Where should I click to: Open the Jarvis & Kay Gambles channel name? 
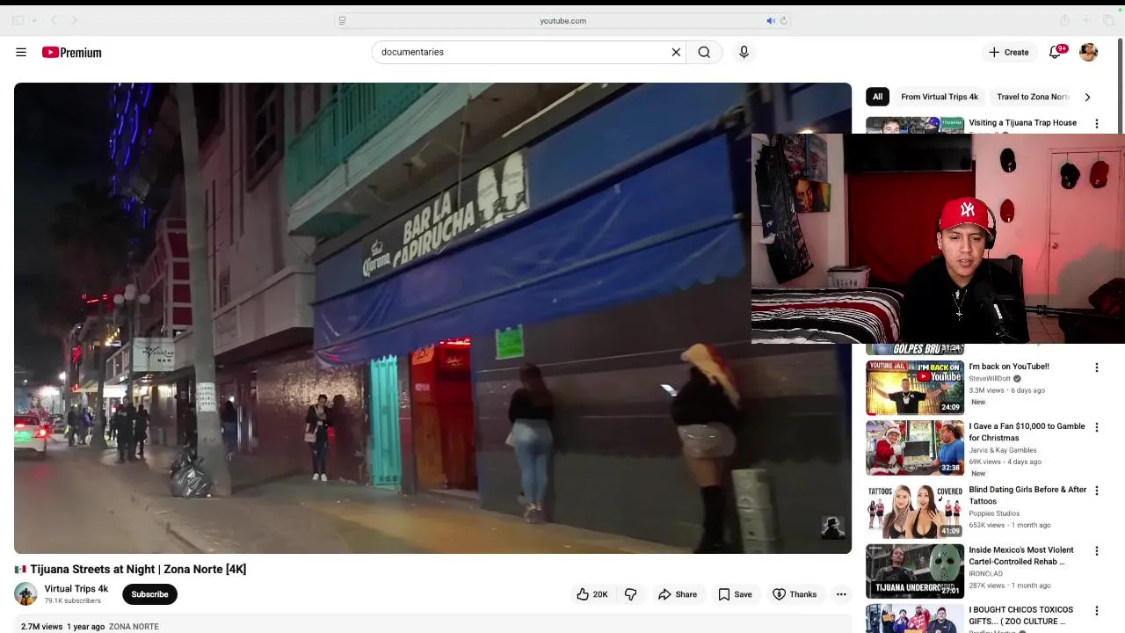(x=1003, y=450)
